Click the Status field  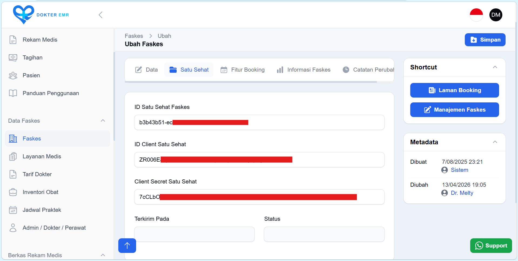pos(324,234)
